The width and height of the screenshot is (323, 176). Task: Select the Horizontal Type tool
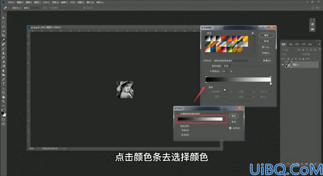pos(3,84)
